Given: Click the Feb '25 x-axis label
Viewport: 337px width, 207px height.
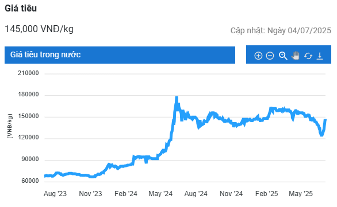Looking at the screenshot, I should [266, 194].
